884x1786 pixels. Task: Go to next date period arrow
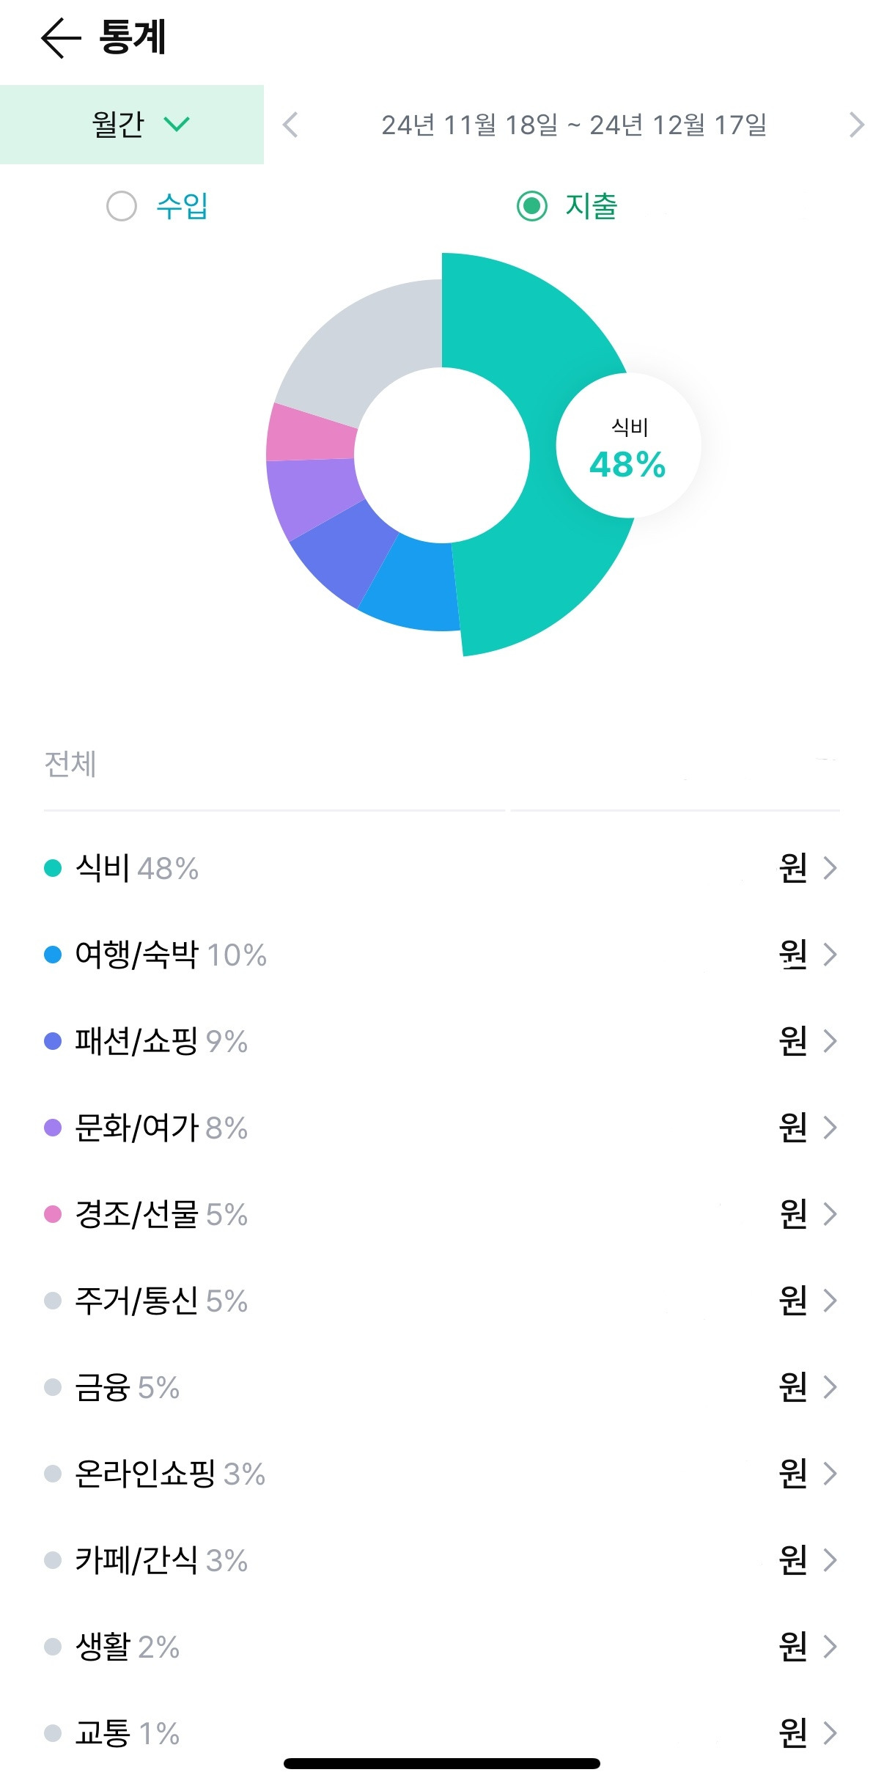coord(856,125)
